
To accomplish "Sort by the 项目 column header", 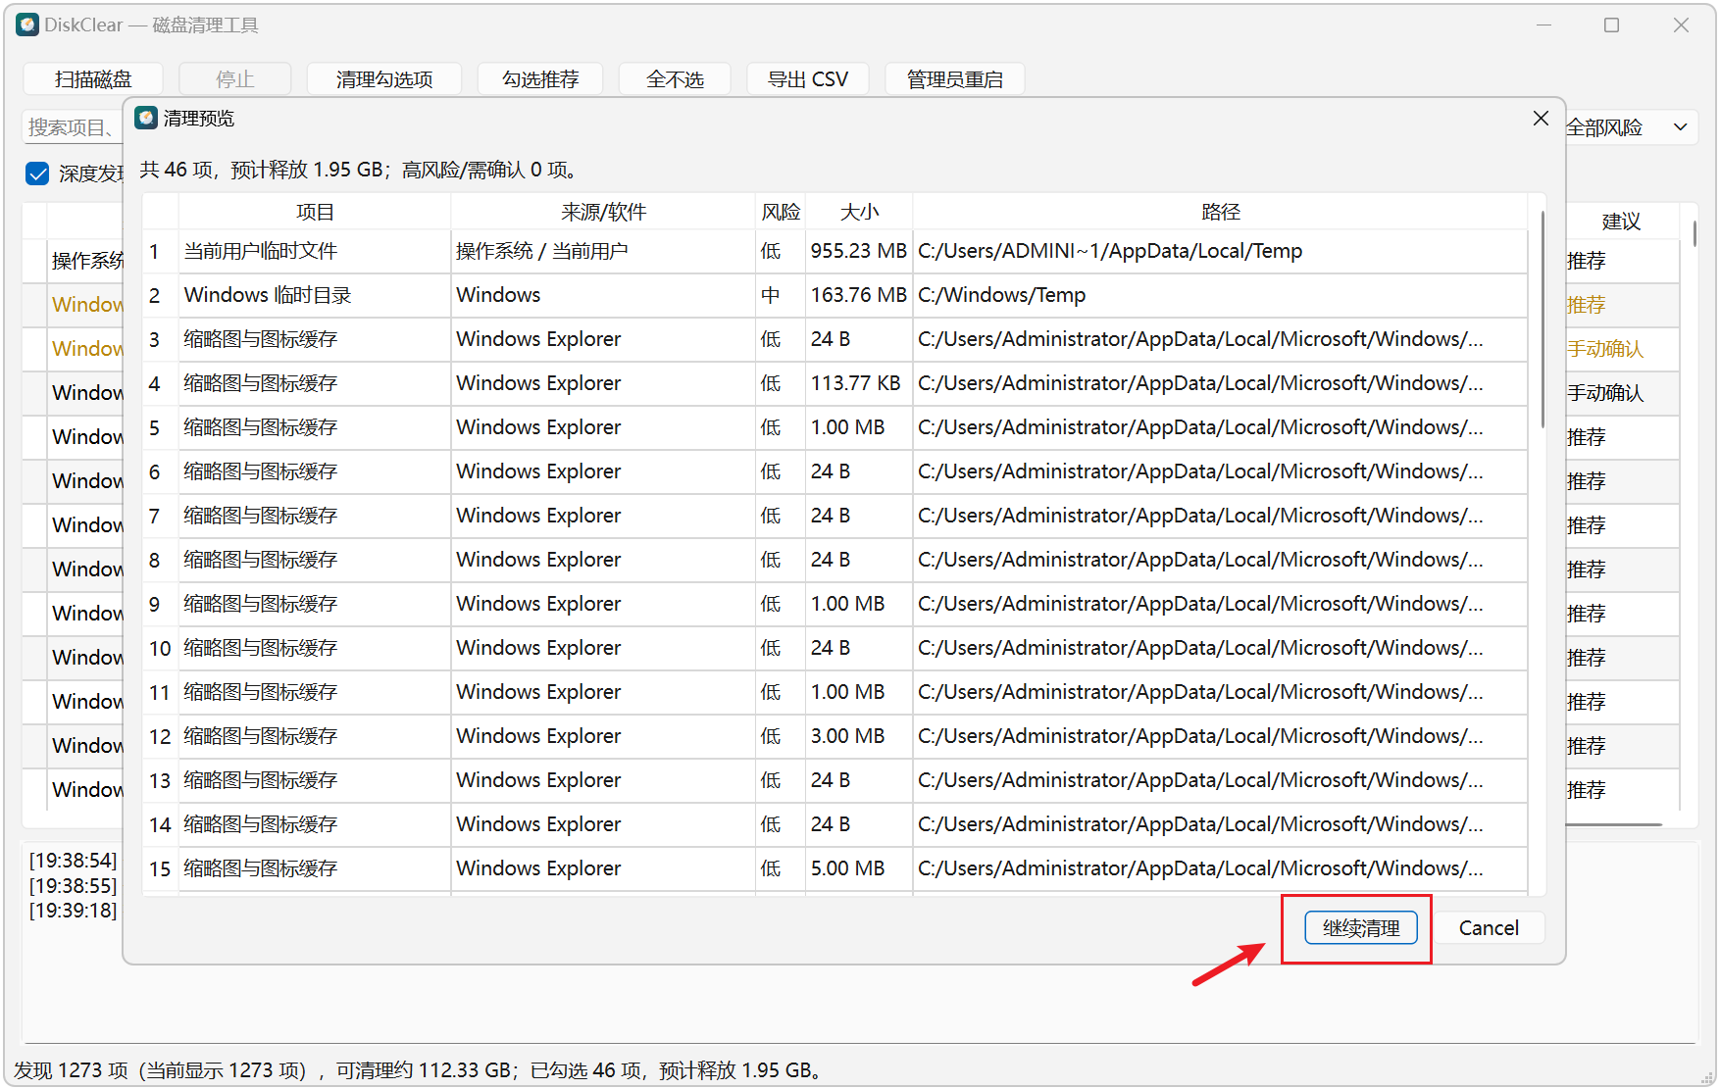I will point(315,212).
